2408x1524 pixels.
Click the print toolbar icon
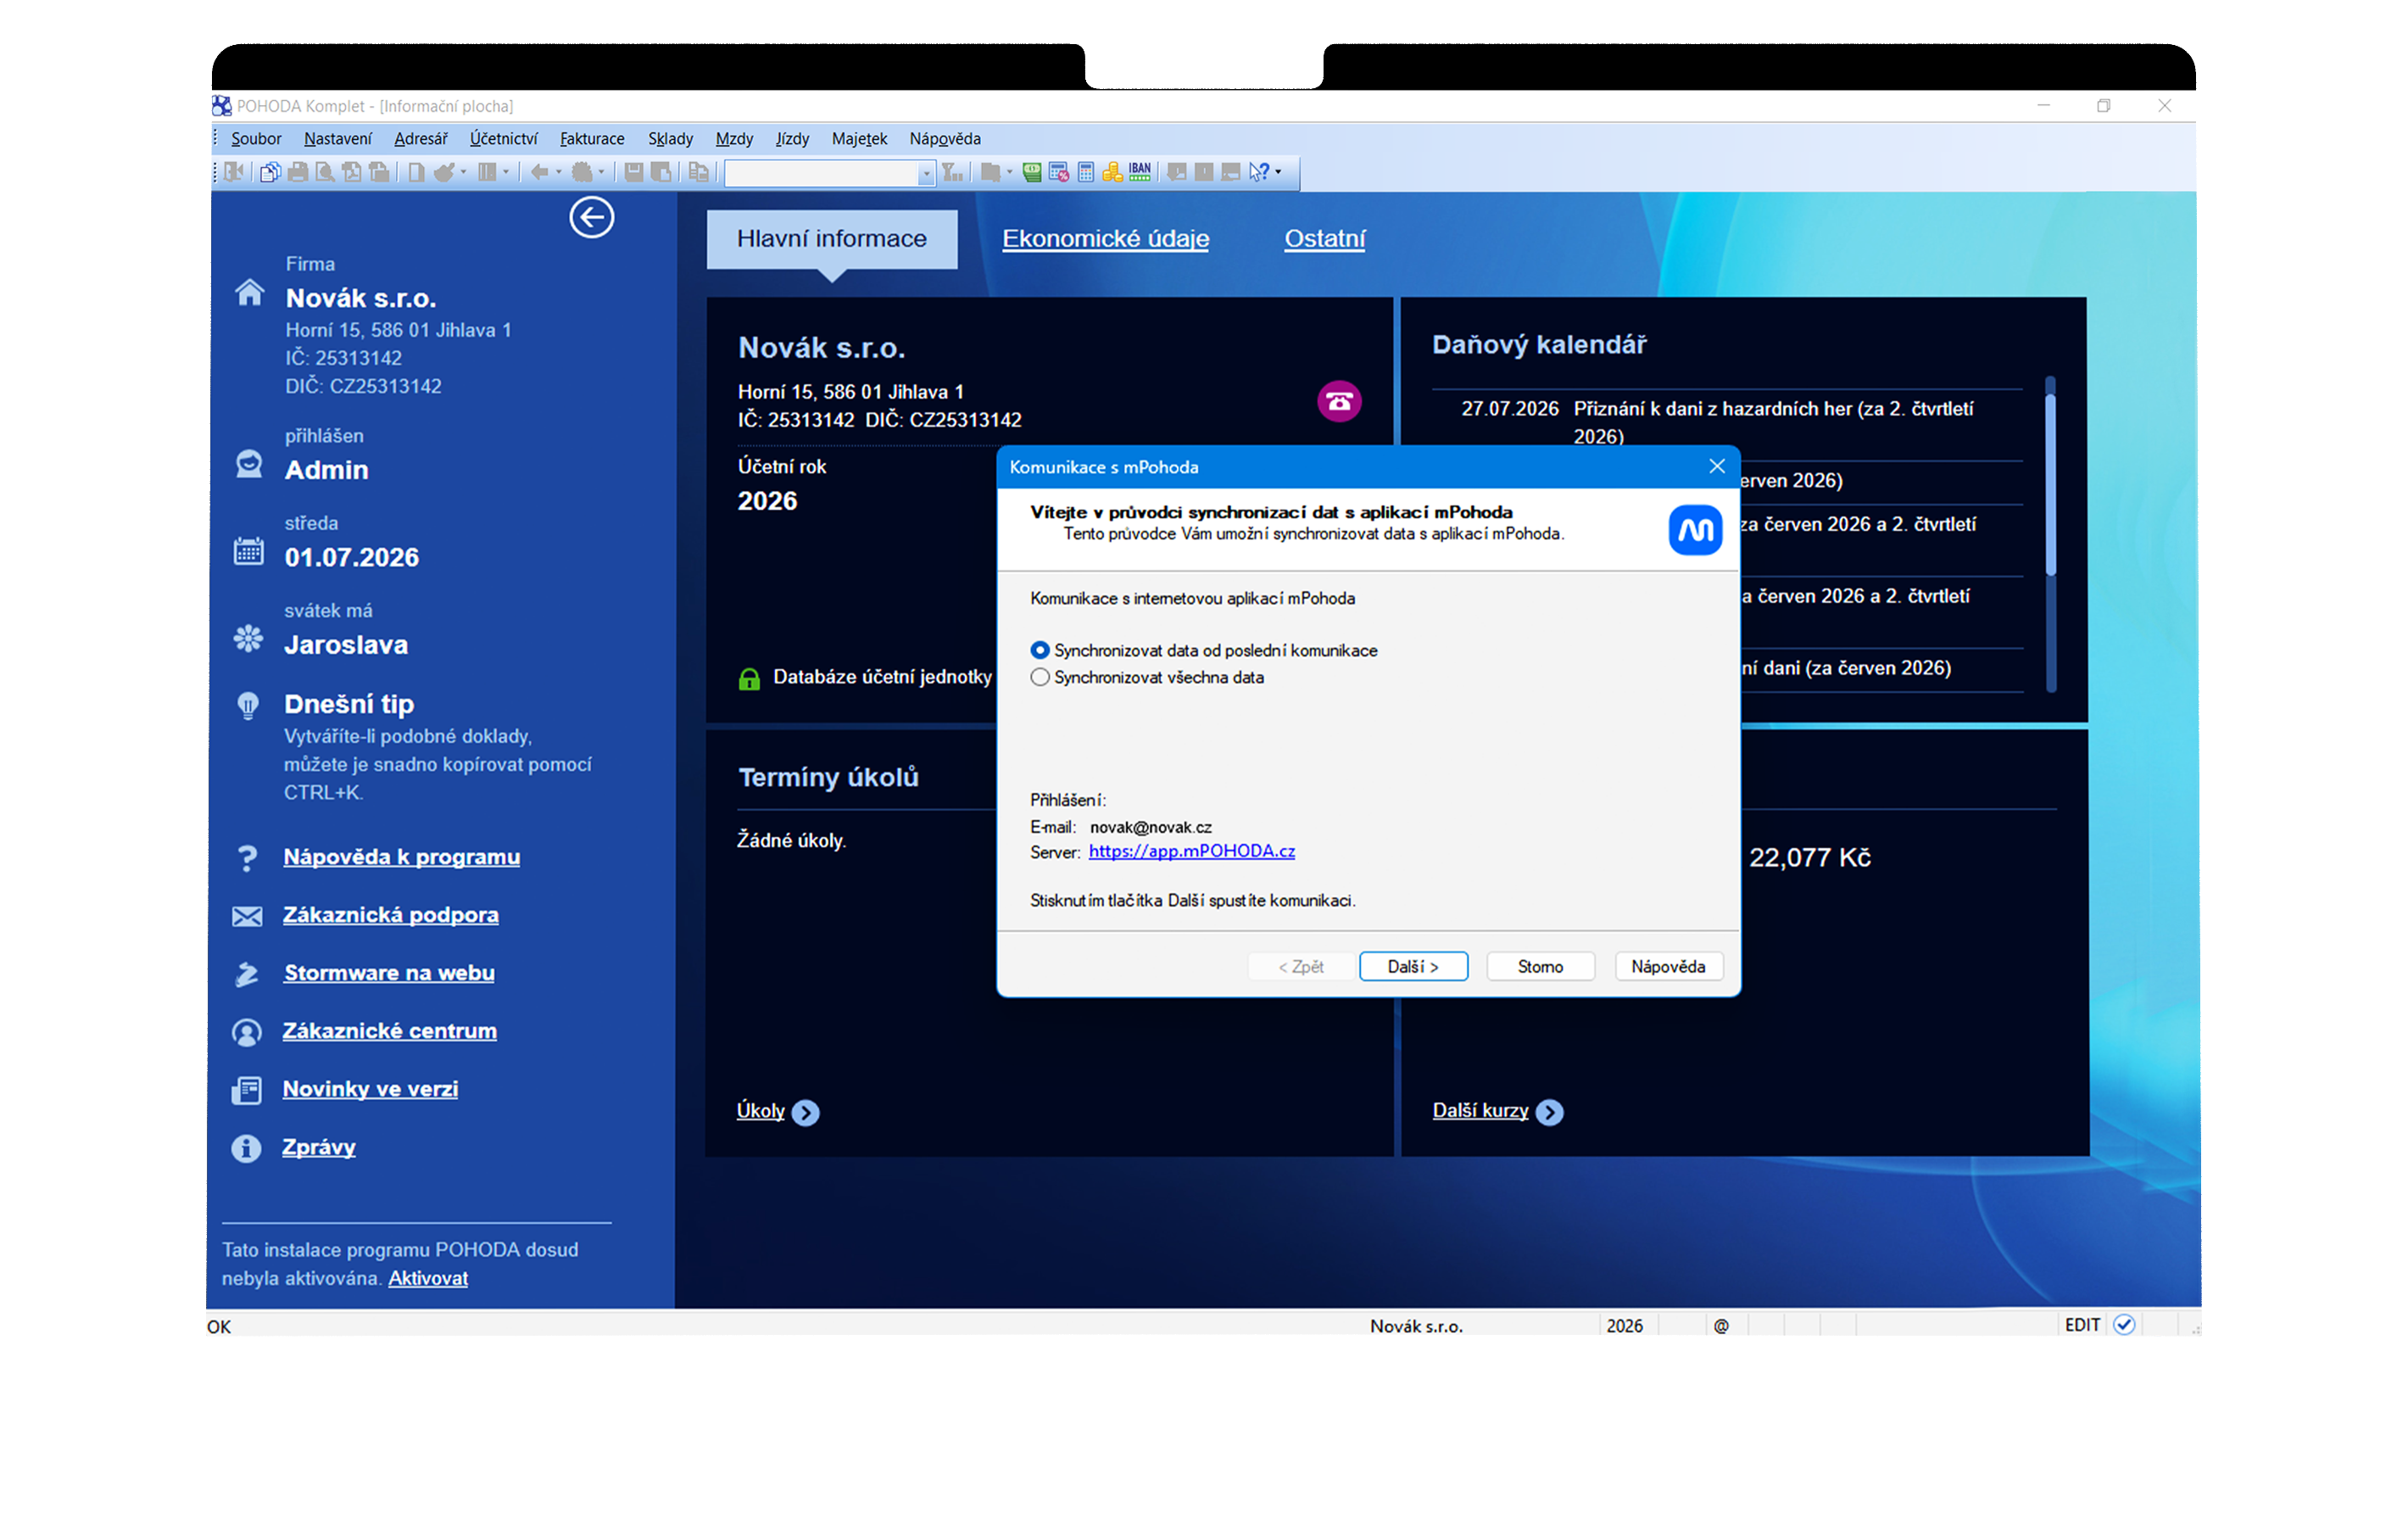click(x=298, y=172)
